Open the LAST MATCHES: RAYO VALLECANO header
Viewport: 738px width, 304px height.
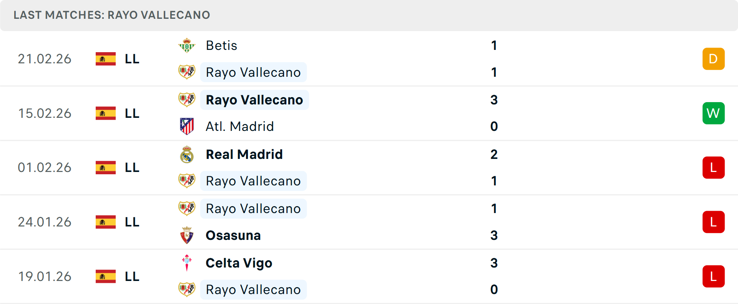tap(111, 15)
